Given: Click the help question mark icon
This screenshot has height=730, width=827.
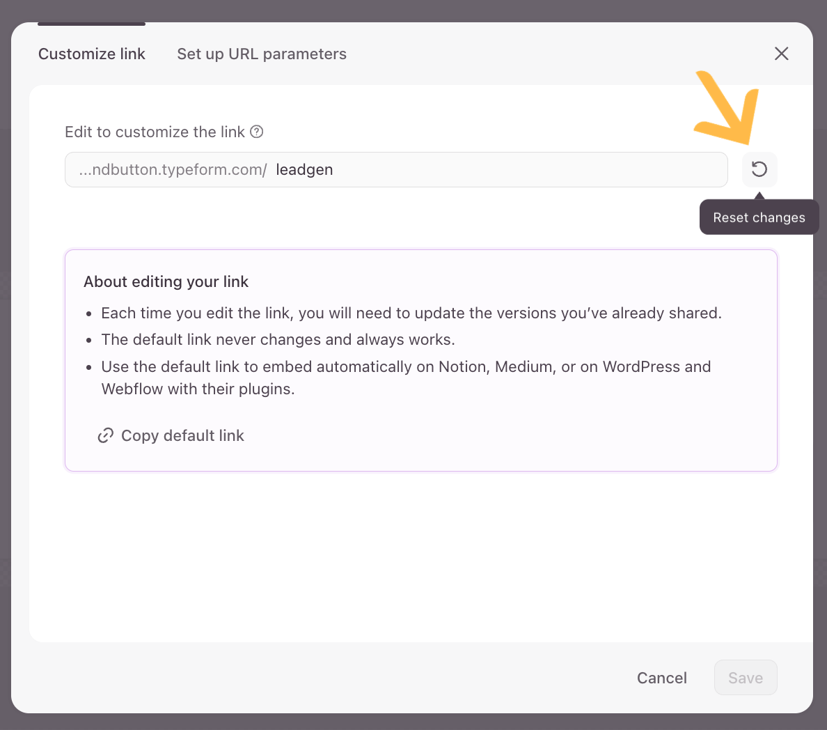Looking at the screenshot, I should point(257,132).
